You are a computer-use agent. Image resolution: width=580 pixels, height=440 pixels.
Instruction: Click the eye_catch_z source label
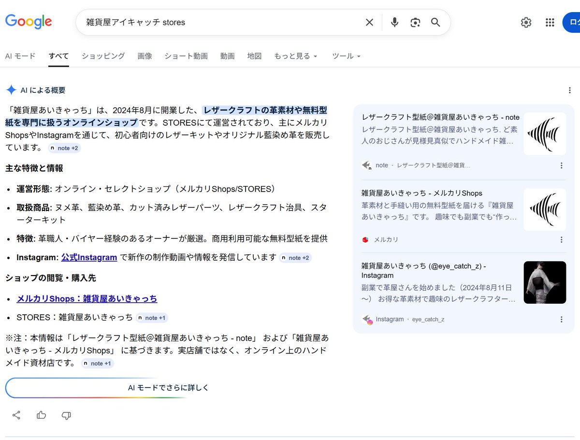tap(428, 319)
